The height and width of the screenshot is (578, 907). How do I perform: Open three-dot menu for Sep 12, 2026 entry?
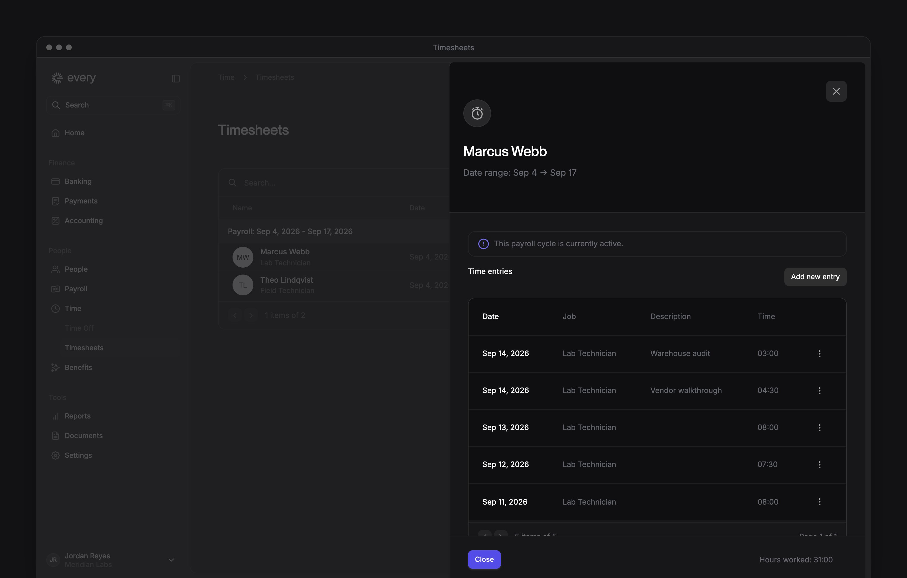click(819, 464)
